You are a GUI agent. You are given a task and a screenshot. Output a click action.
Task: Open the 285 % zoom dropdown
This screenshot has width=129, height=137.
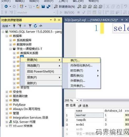click(x=77, y=100)
